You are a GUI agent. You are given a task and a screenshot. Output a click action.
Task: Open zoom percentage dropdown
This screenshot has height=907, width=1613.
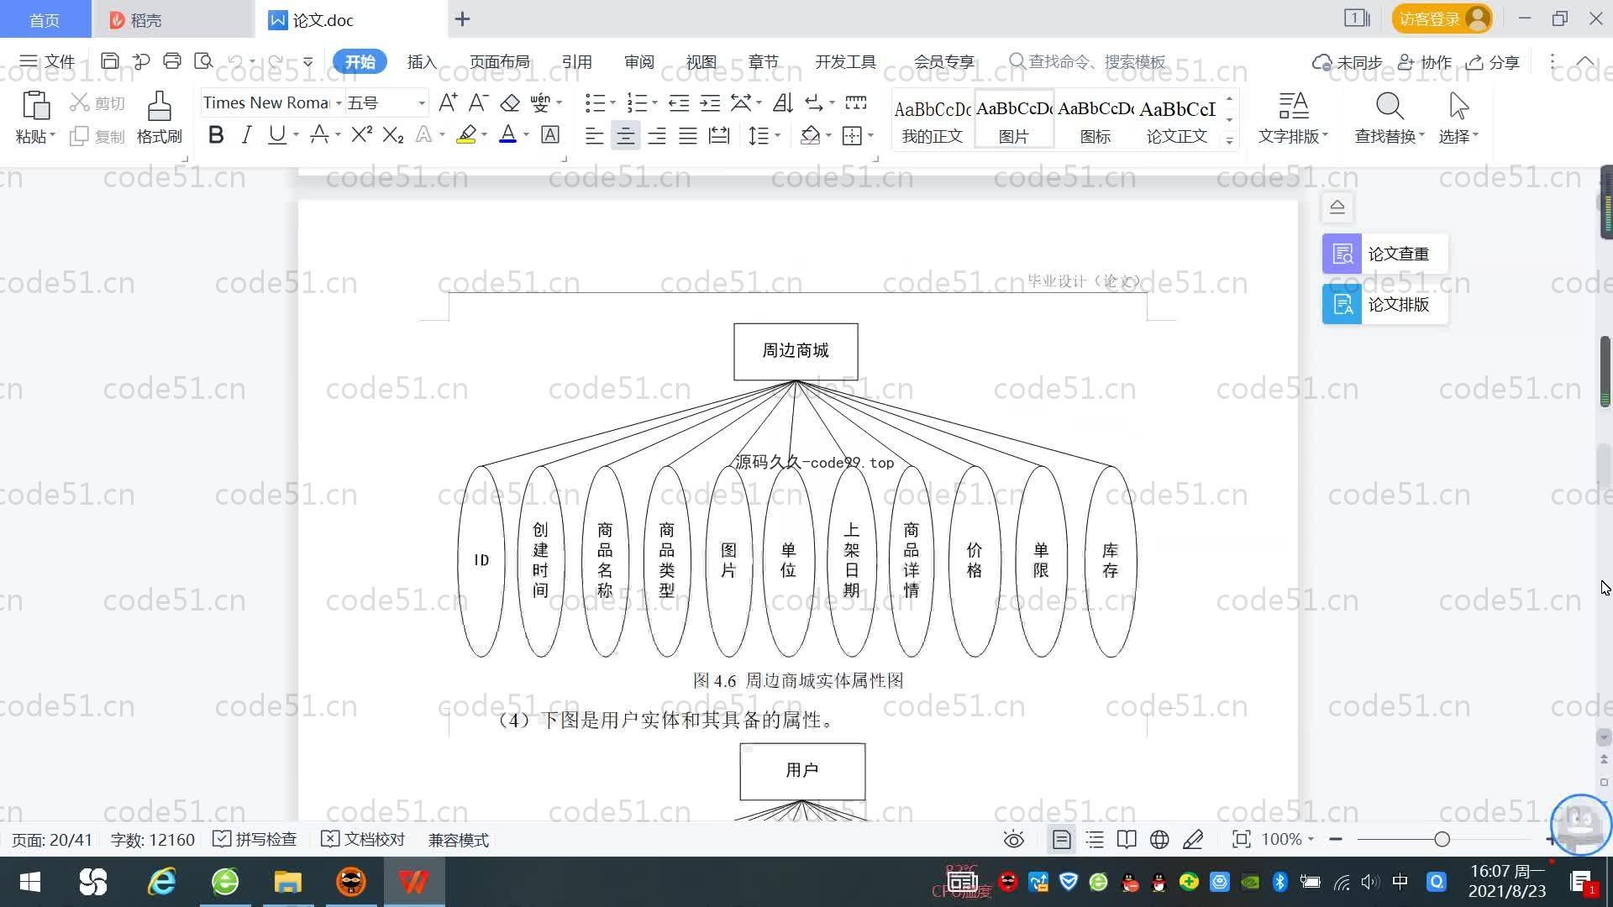pos(1311,839)
